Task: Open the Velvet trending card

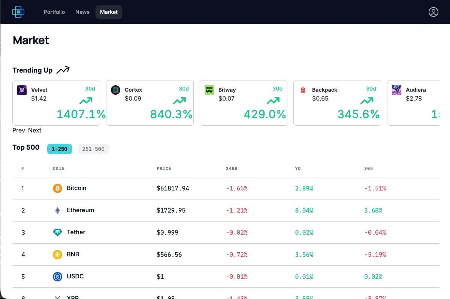Action: tap(56, 103)
